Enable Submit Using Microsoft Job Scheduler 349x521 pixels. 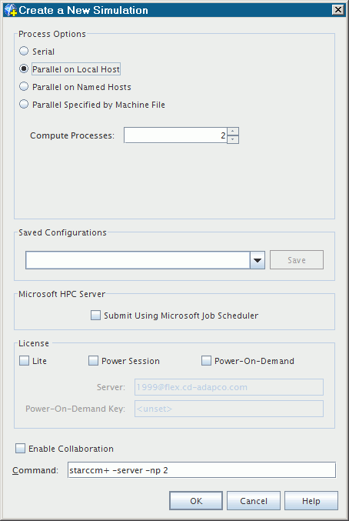click(x=95, y=315)
